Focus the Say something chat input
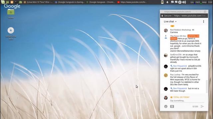The image size is (213, 119). 187,101
